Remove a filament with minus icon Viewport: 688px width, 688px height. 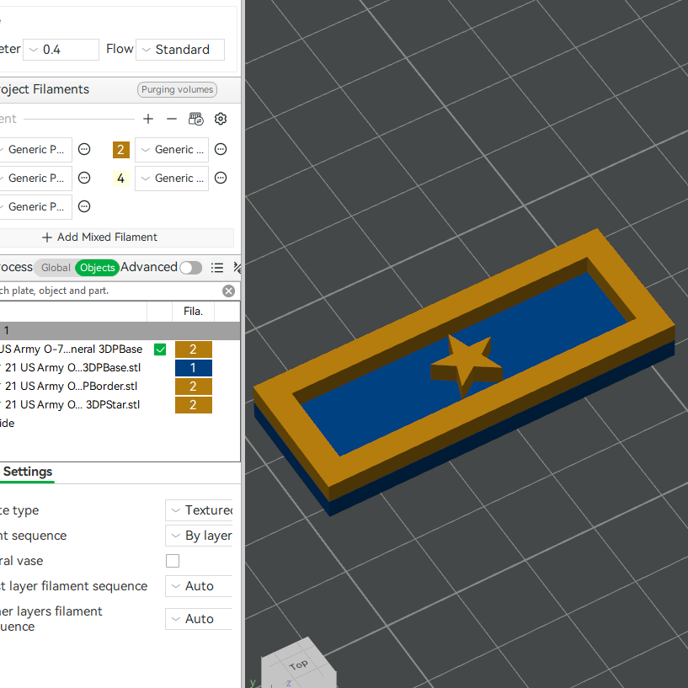click(x=172, y=119)
